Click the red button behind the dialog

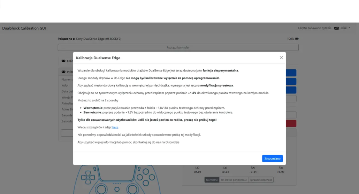291,123
